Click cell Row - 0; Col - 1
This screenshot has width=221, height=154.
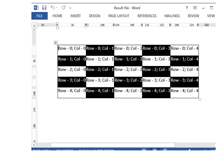100,50
